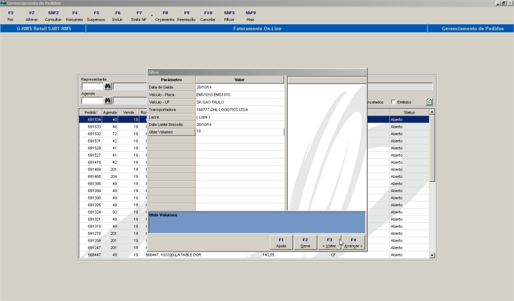Click the F4 Avançar button in Filtro
This screenshot has width=514, height=301.
[x=353, y=242]
